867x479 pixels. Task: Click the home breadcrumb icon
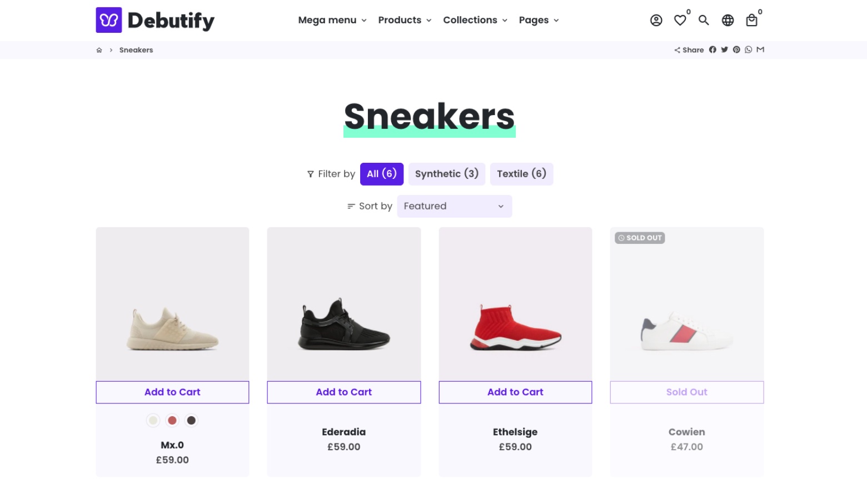[x=99, y=50]
